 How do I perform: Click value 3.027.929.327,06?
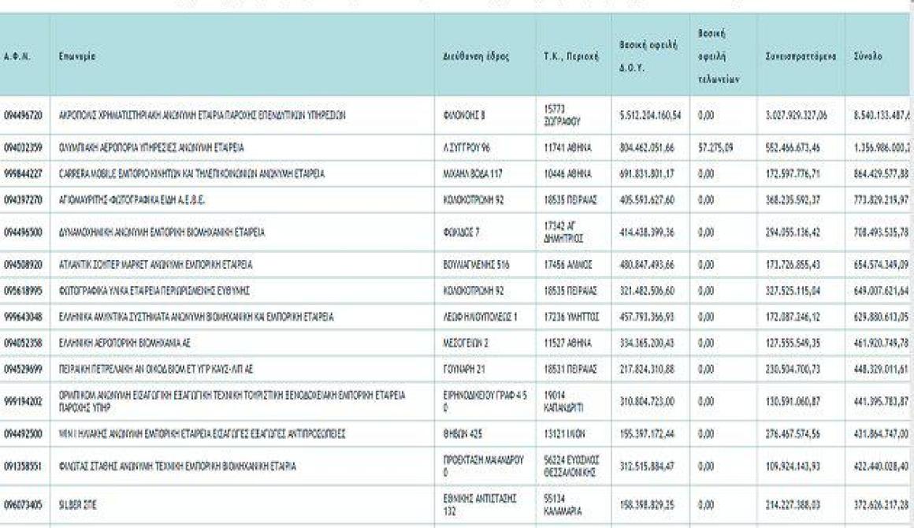tap(797, 115)
